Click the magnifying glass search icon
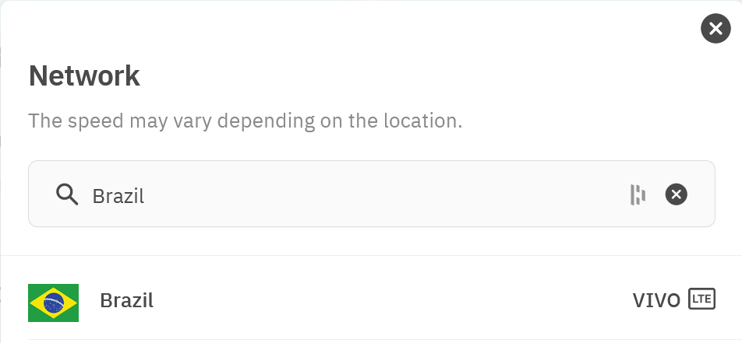Image resolution: width=742 pixels, height=343 pixels. 68,194
